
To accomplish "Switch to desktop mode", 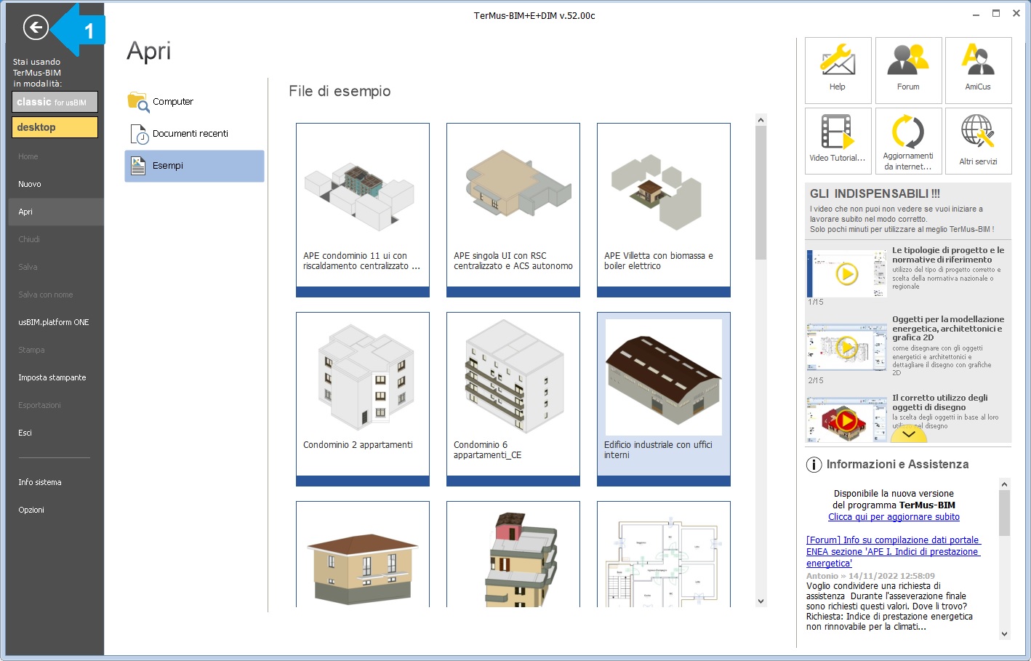I will pos(55,127).
